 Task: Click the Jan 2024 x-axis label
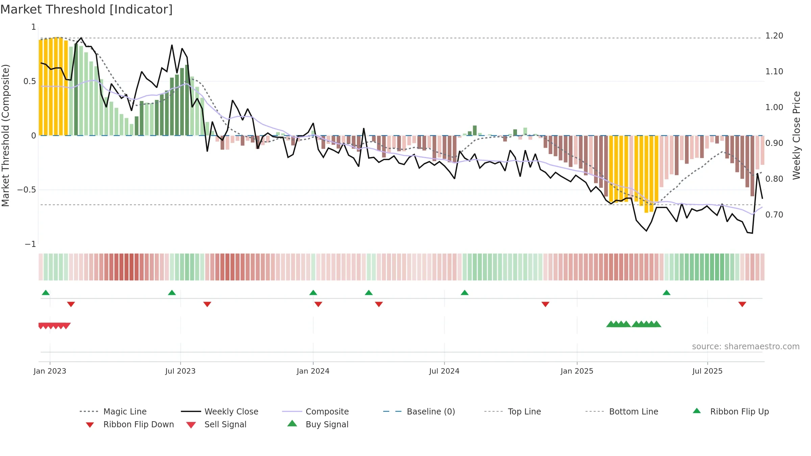[313, 371]
